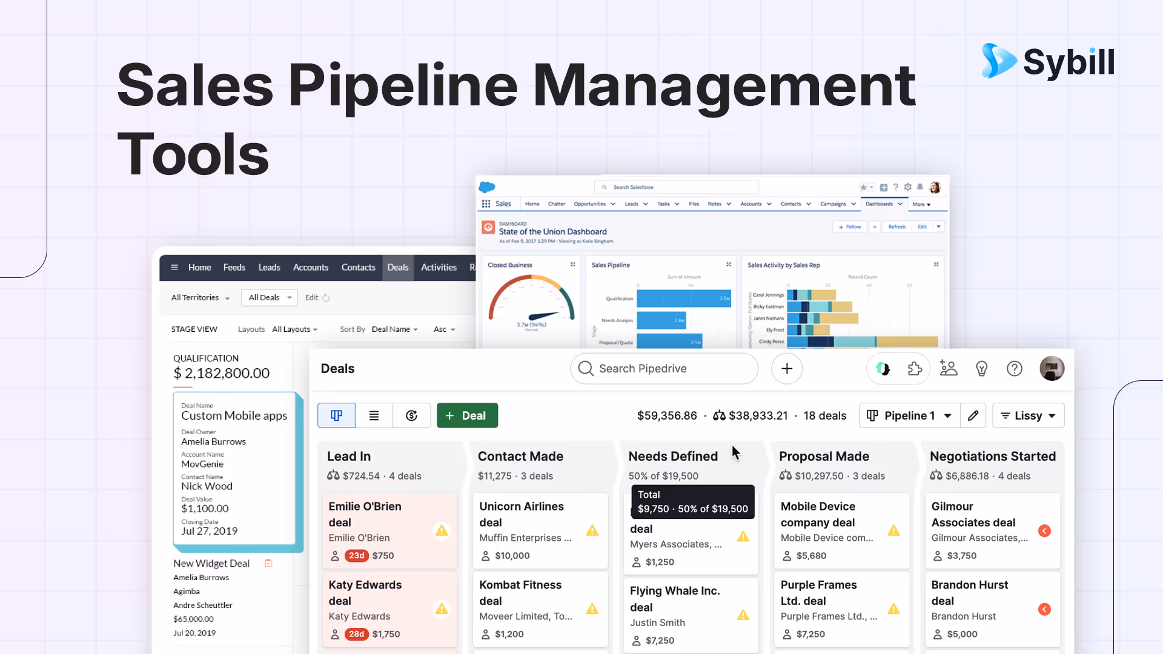This screenshot has width=1163, height=654.
Task: Open Salesforce help question mark icon
Action: 896,187
